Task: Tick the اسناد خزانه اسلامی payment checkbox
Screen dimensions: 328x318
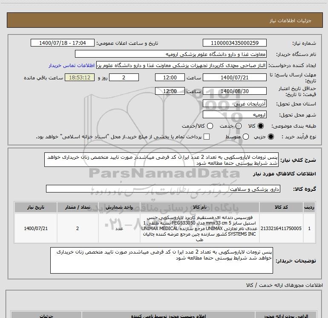Action: (x=207, y=137)
